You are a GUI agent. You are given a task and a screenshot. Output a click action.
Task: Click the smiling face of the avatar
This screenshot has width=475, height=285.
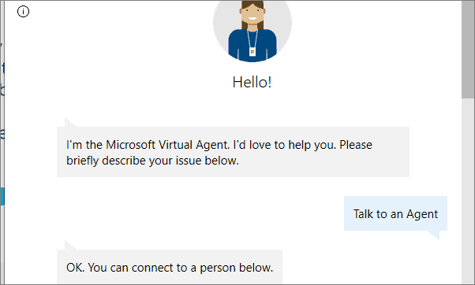click(x=252, y=15)
